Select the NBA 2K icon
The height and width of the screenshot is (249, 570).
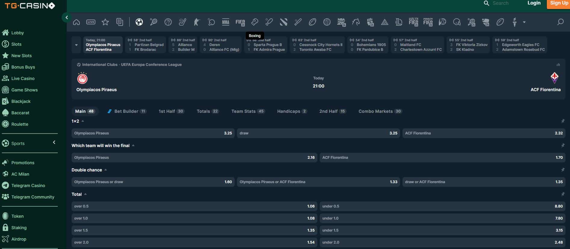[x=341, y=22]
